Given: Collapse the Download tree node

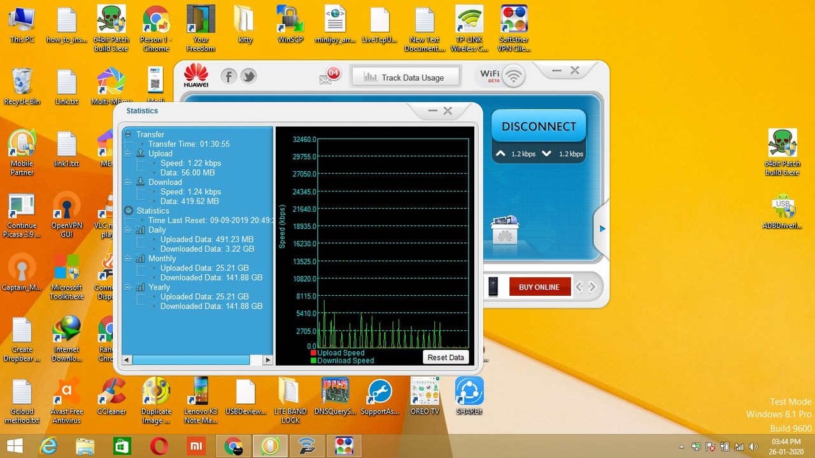Looking at the screenshot, I should pyautogui.click(x=128, y=182).
